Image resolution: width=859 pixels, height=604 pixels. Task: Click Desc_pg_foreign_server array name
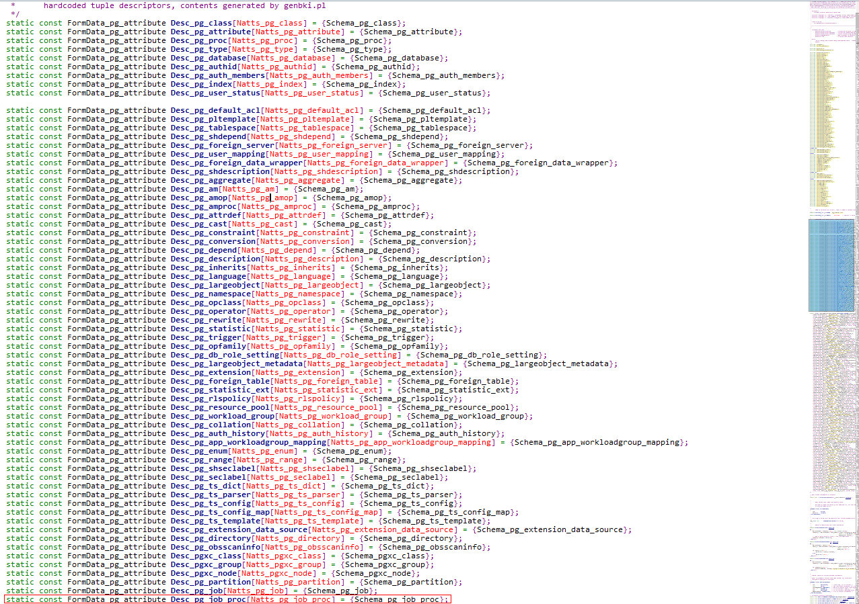[223, 145]
